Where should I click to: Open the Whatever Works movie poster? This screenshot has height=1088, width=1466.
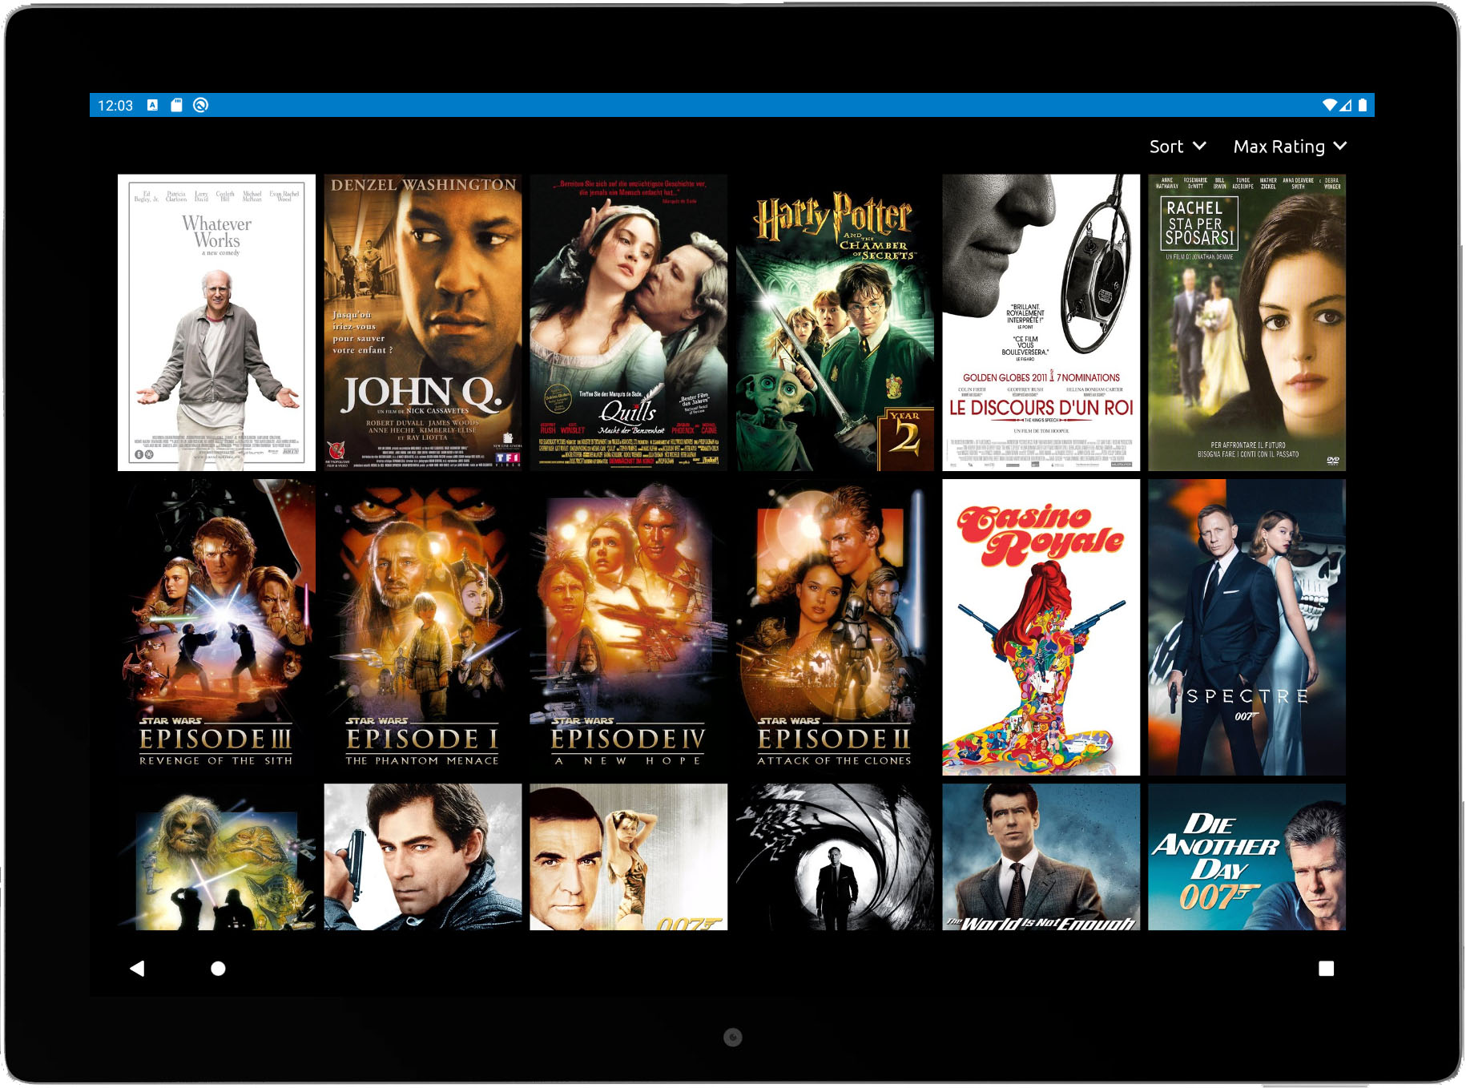[x=216, y=322]
